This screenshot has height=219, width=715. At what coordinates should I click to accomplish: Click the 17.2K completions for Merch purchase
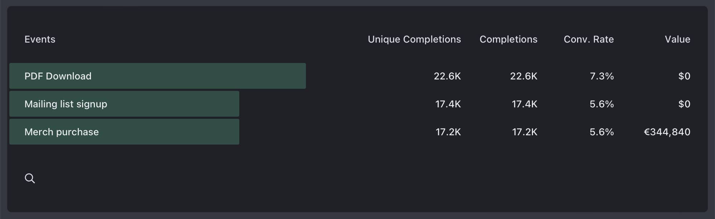[524, 132]
